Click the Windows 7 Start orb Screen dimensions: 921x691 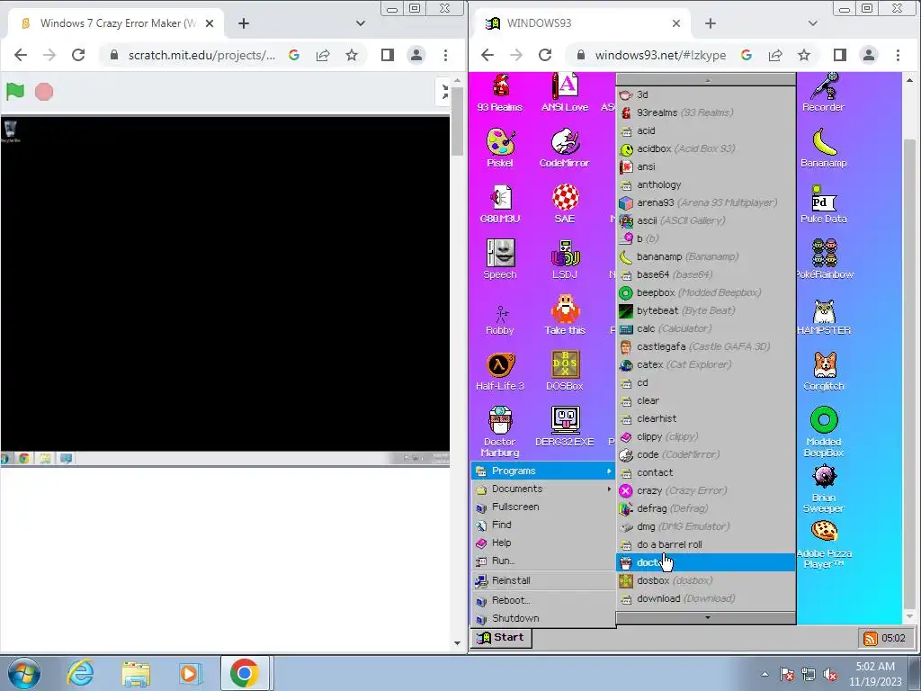pyautogui.click(x=24, y=673)
